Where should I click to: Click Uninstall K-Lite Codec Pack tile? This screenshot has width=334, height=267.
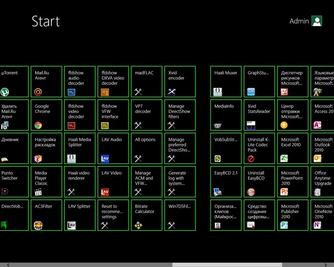(259, 149)
